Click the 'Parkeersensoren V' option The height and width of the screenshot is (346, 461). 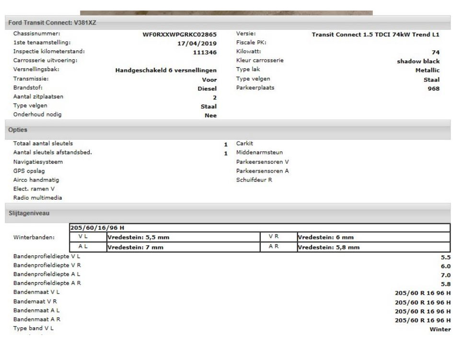point(262,162)
